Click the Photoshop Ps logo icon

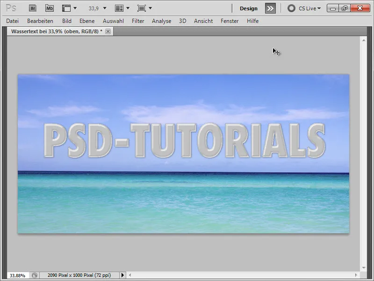11,8
